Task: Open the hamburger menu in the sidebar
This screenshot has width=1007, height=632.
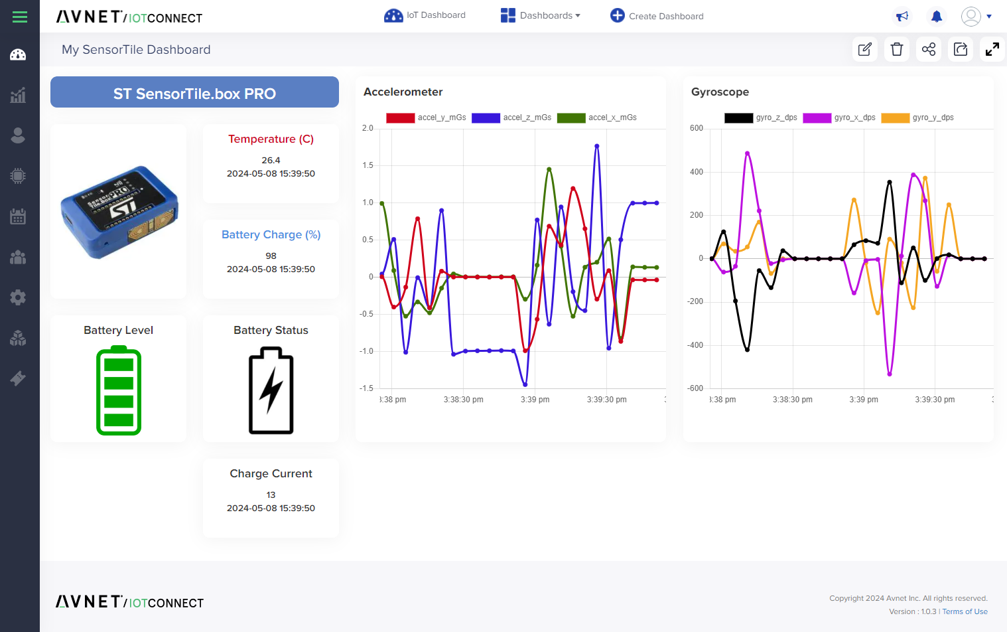Action: pyautogui.click(x=20, y=17)
